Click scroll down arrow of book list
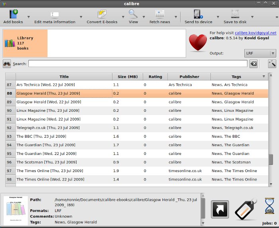 pos(271,184)
